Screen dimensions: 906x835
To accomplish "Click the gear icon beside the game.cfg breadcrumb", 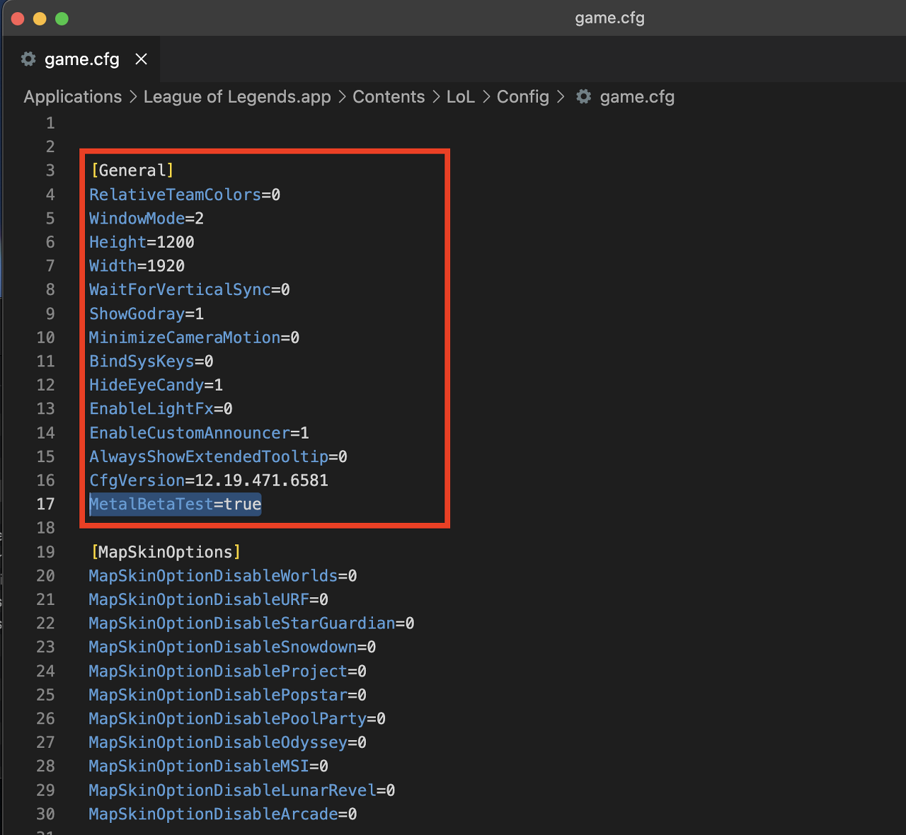I will point(583,97).
